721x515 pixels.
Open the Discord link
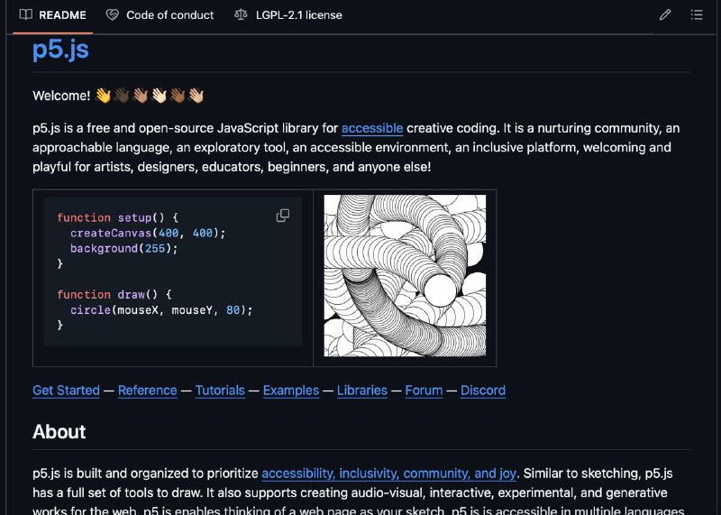tap(483, 391)
